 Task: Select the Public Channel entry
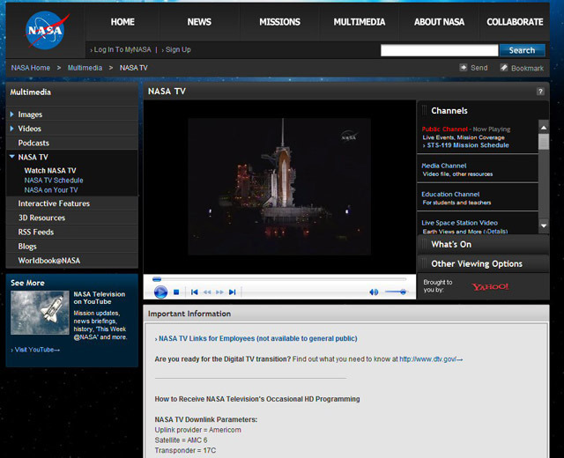tap(444, 129)
